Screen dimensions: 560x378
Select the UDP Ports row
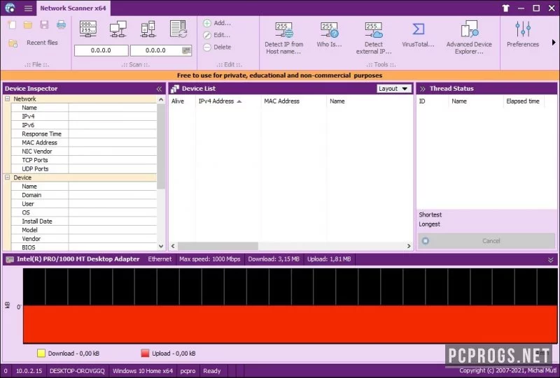84,168
